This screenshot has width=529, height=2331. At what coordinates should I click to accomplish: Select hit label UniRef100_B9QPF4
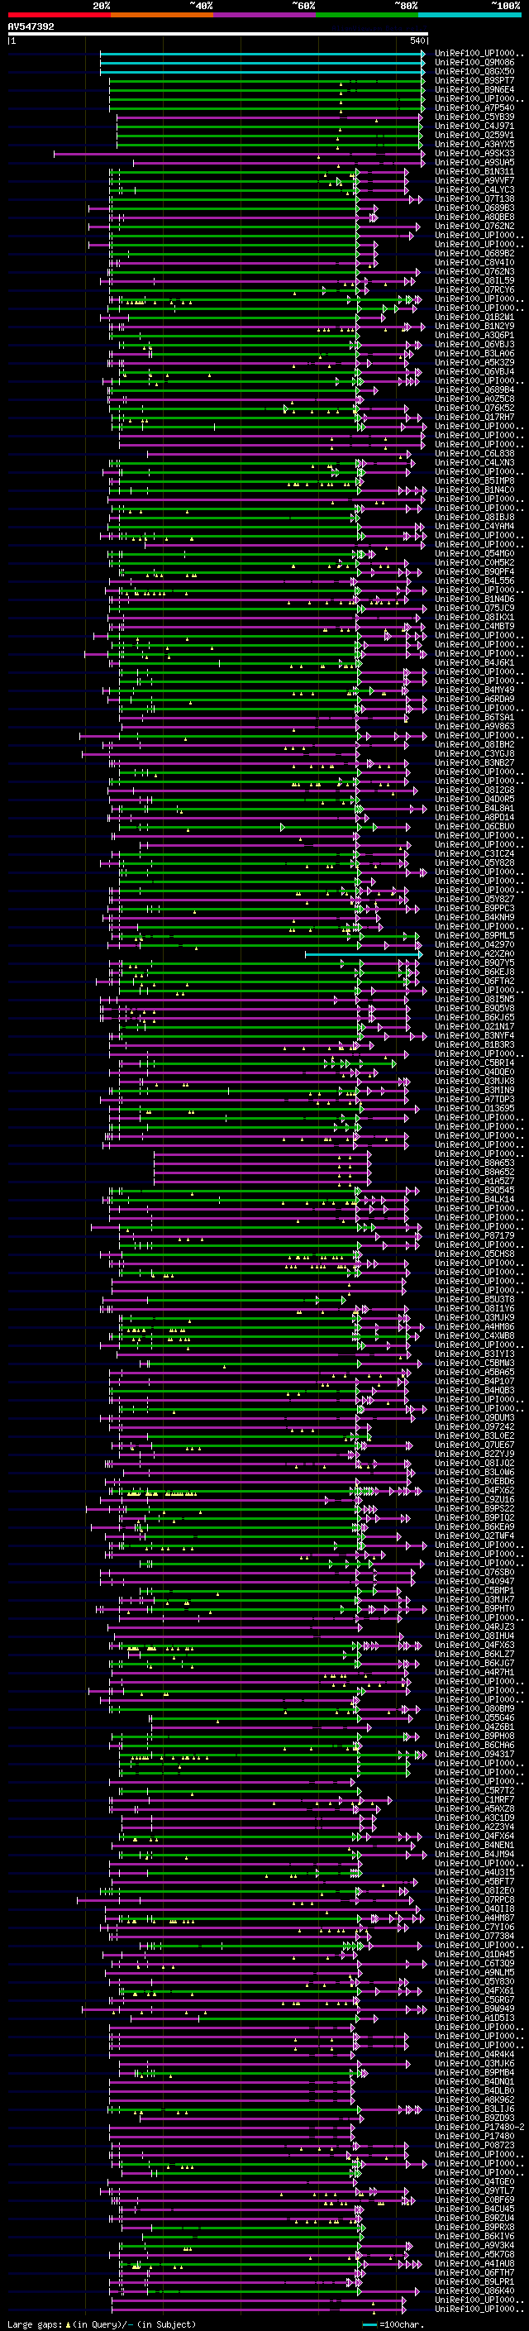tap(474, 572)
